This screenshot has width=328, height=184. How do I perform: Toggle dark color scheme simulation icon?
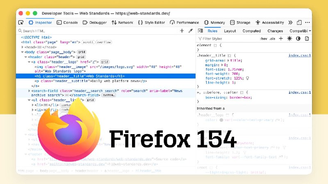click(298, 38)
